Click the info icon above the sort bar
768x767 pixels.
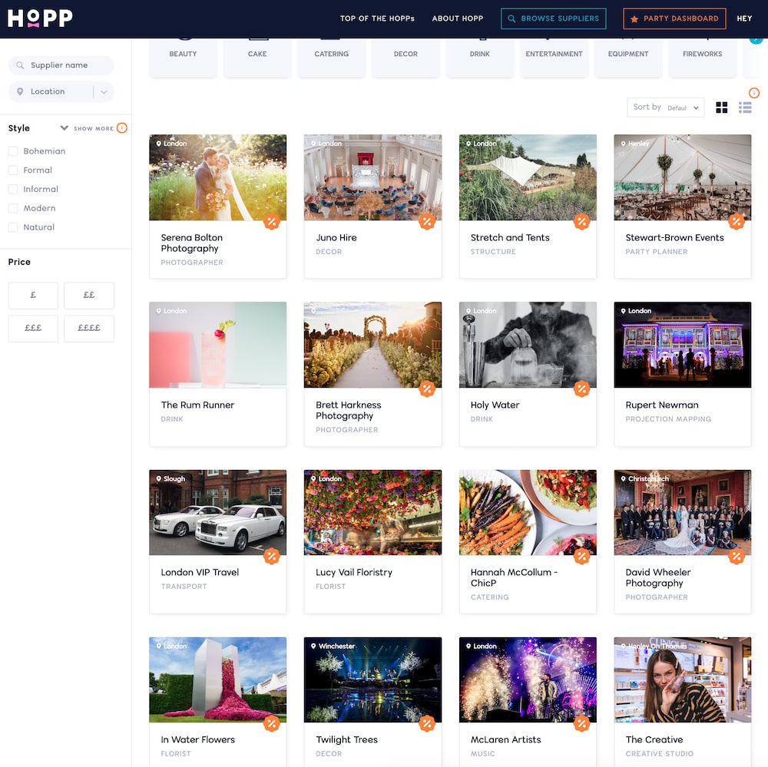coord(754,93)
